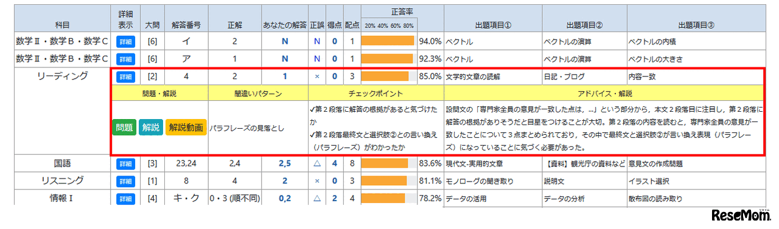Click your answer 2,5 in 国語 row
The width and height of the screenshot is (779, 229).
coord(285,164)
